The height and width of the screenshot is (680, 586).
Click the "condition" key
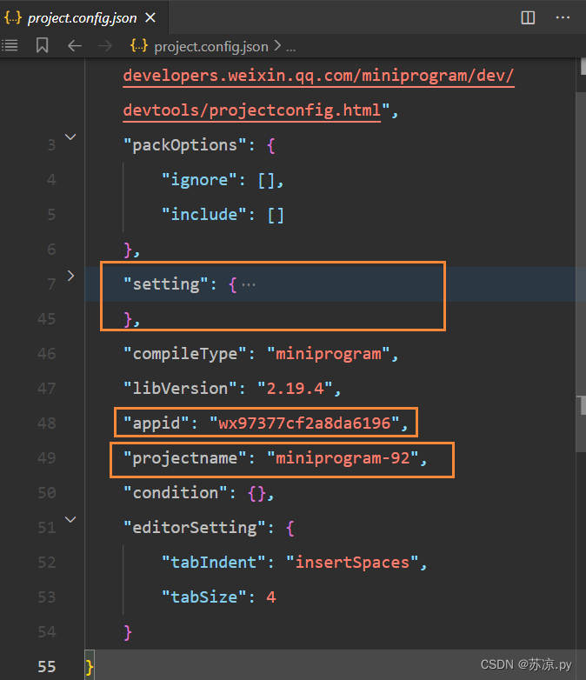tap(175, 493)
